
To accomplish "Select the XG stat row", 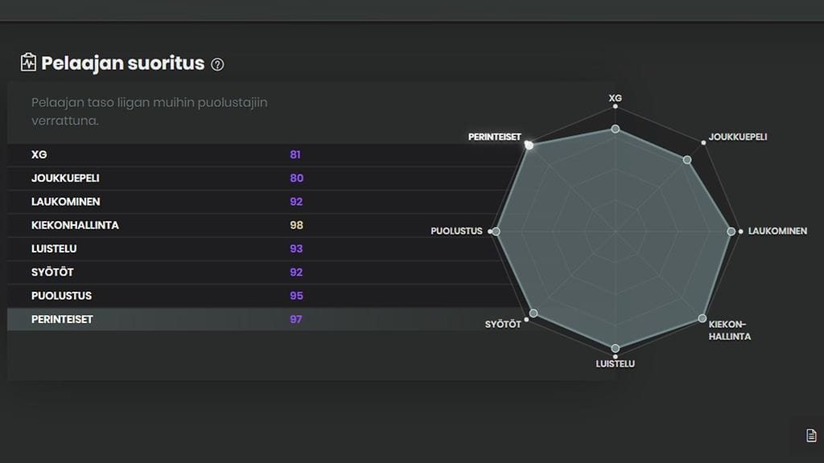I will (x=161, y=154).
